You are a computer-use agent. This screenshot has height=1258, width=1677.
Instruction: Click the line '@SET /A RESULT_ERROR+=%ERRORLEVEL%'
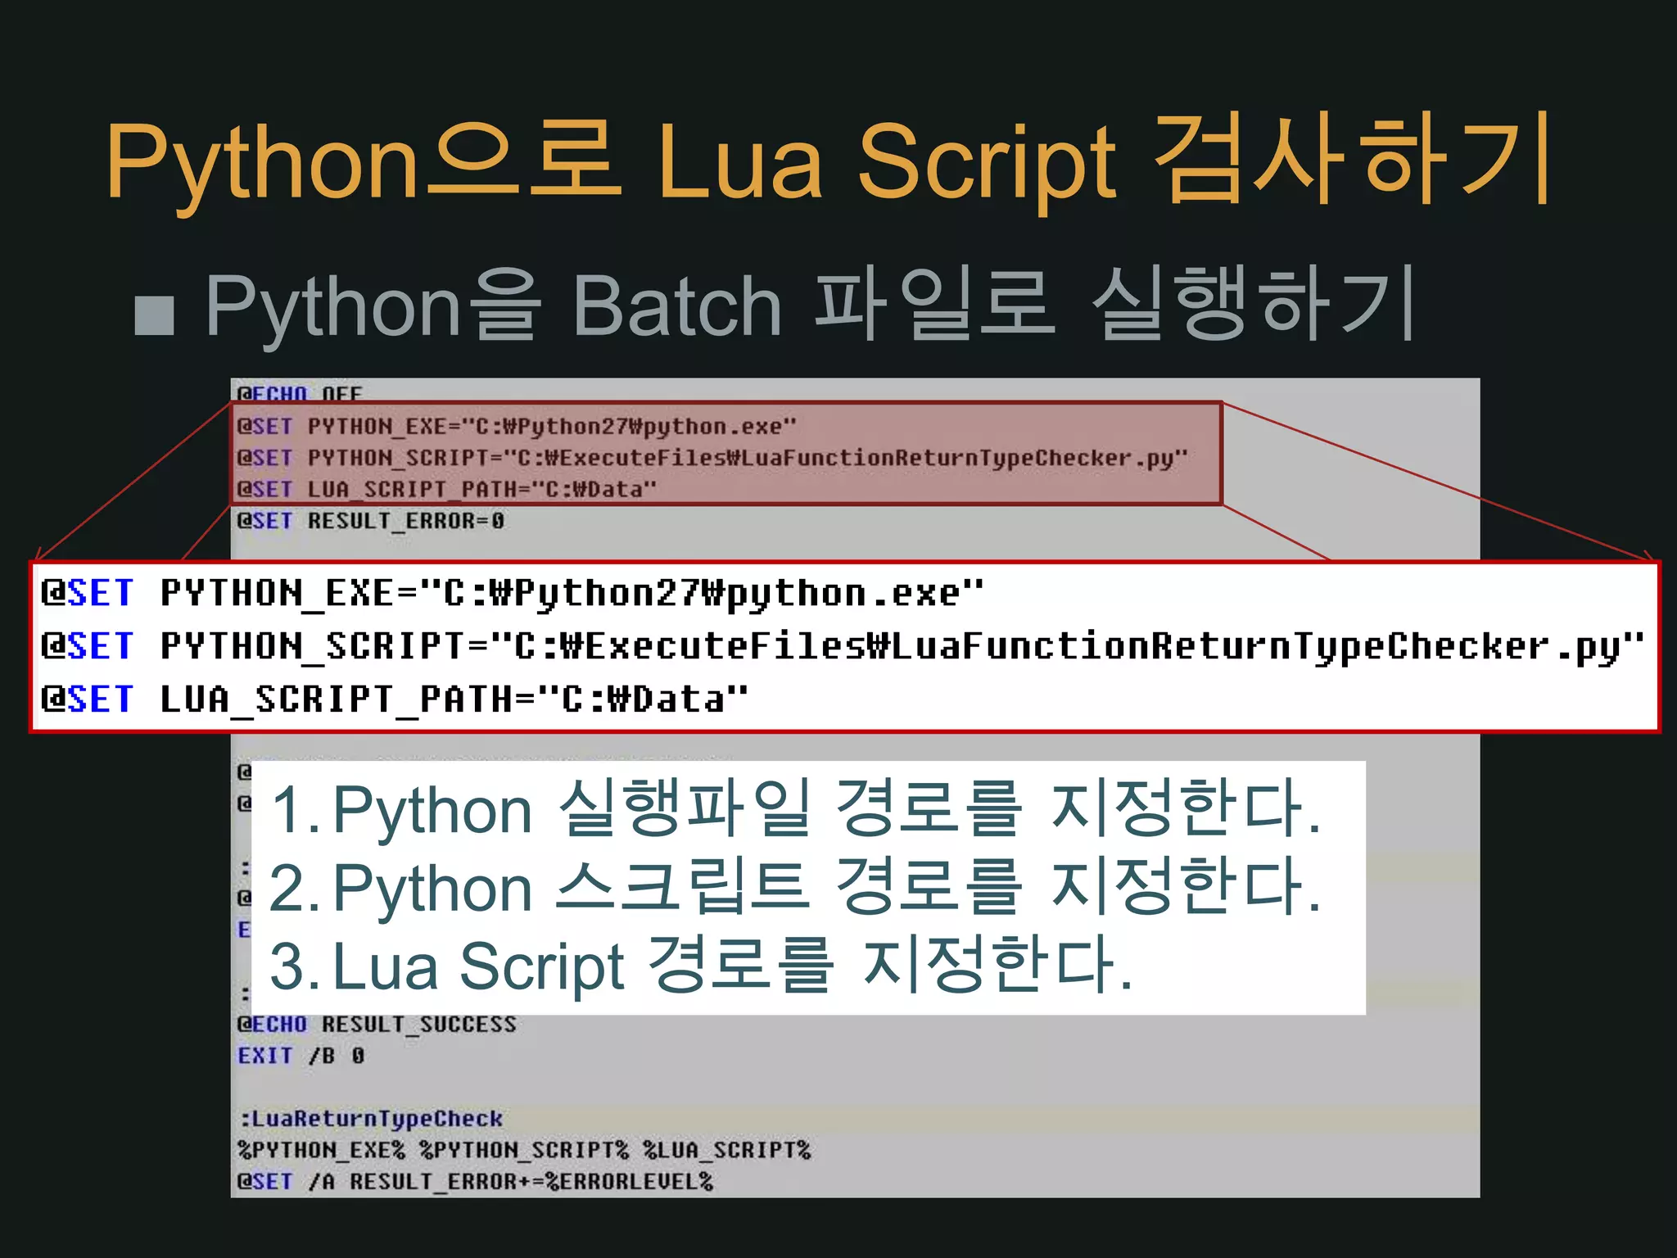[475, 1182]
